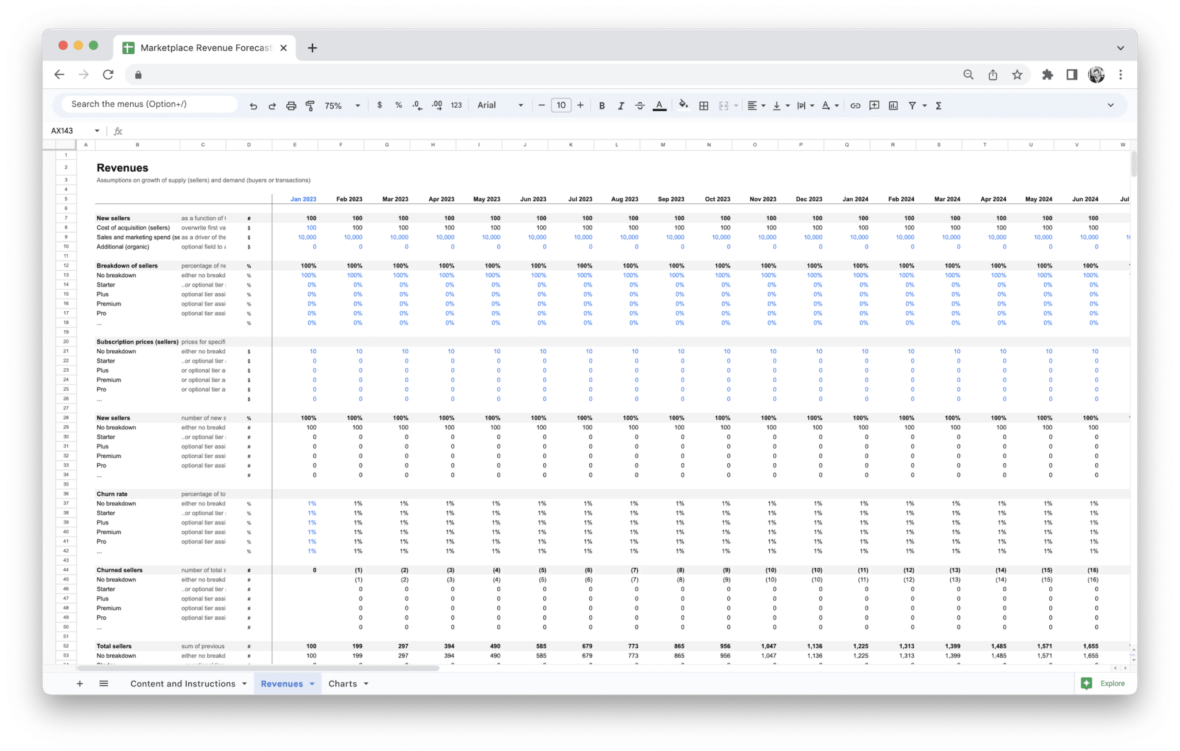Add a new sheet

click(80, 684)
